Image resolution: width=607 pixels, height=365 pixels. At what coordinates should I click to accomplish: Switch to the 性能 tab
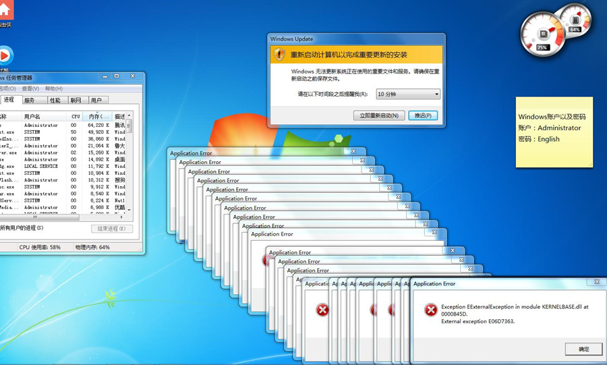click(x=55, y=101)
